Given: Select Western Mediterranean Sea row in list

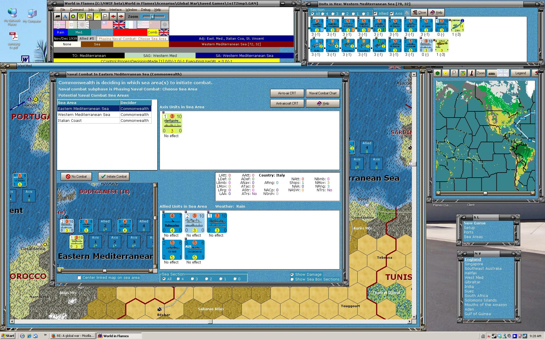Looking at the screenshot, I should coord(104,114).
